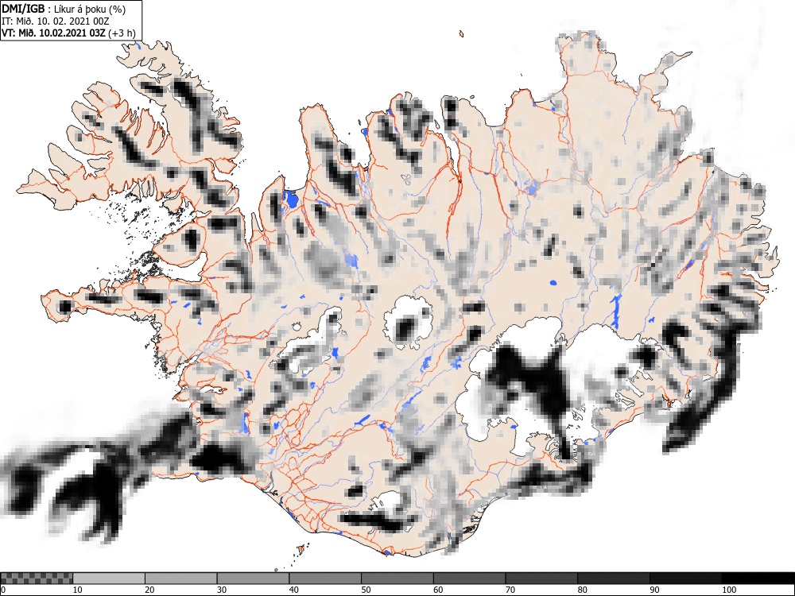Click the 50-60% legend swatch
Image resolution: width=795 pixels, height=596 pixels.
click(x=397, y=579)
